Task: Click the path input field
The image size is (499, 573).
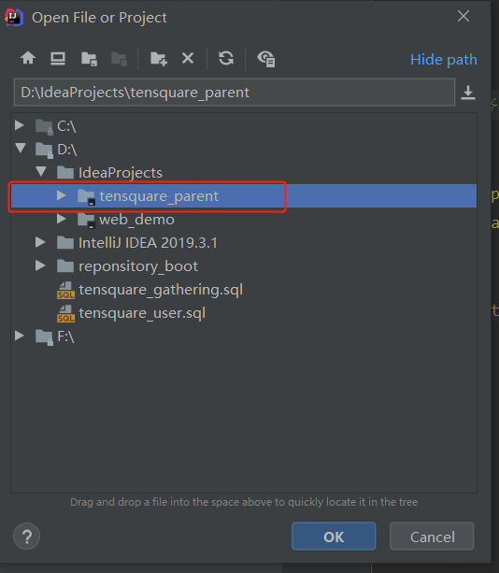Action: pyautogui.click(x=235, y=93)
